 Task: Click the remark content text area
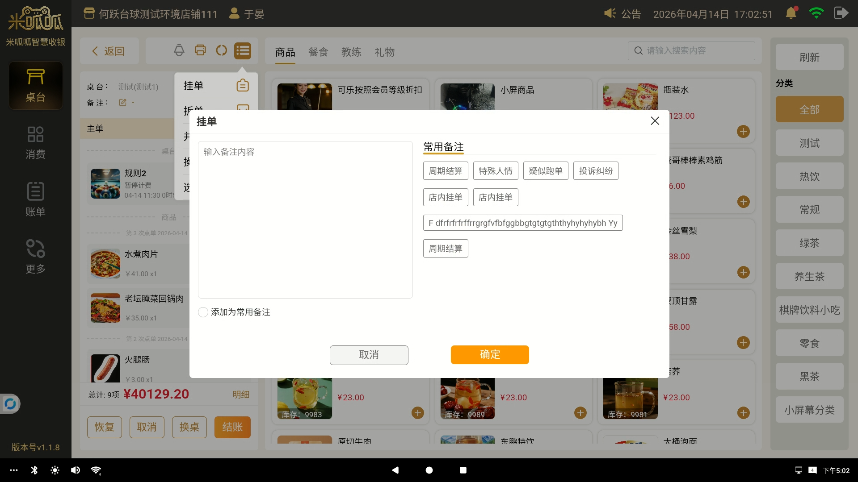pyautogui.click(x=305, y=220)
